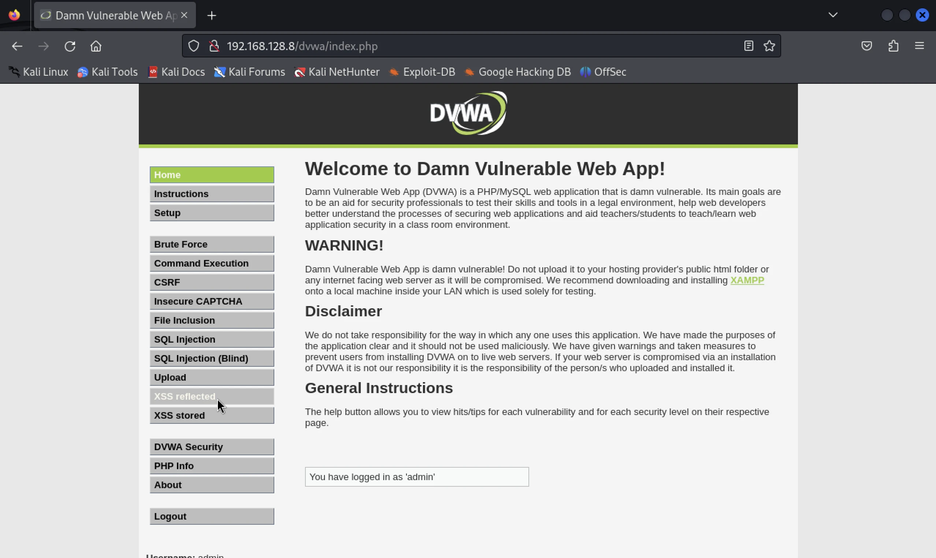Toggle reader view for this page
The height and width of the screenshot is (558, 936).
click(749, 46)
